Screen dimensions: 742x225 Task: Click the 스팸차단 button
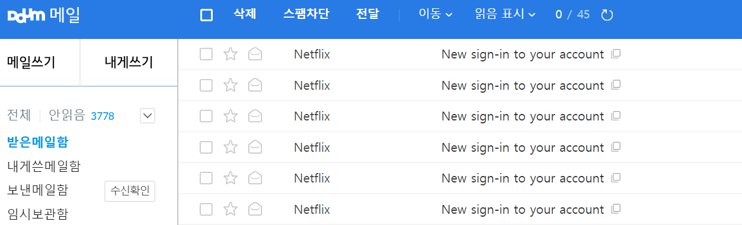point(306,14)
